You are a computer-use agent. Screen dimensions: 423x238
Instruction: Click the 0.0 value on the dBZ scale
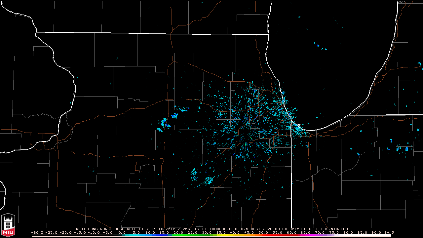(x=122, y=232)
